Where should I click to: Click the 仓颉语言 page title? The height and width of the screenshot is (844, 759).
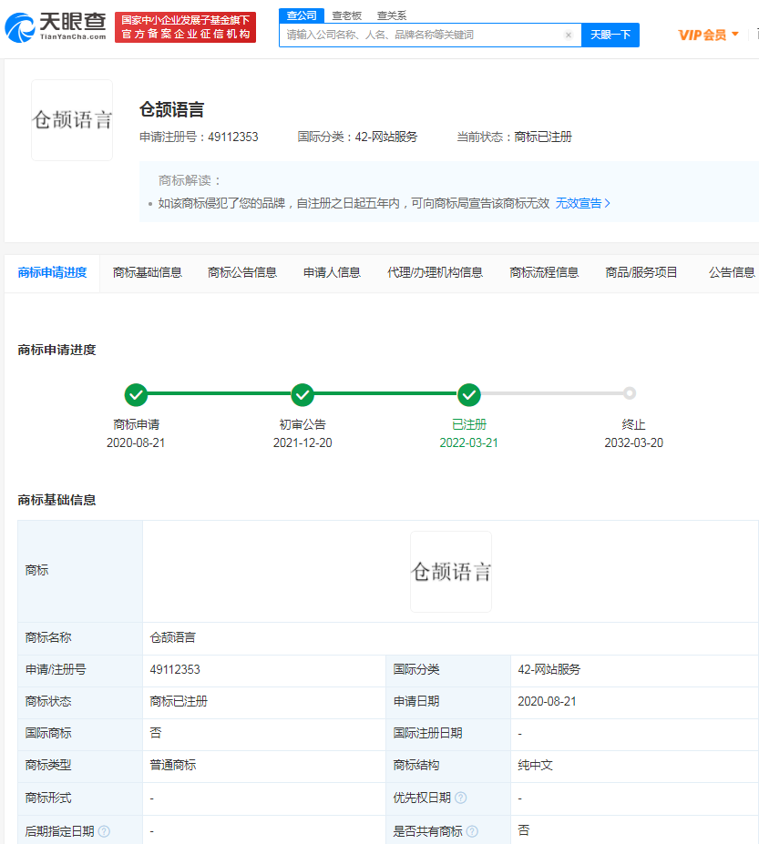(171, 110)
